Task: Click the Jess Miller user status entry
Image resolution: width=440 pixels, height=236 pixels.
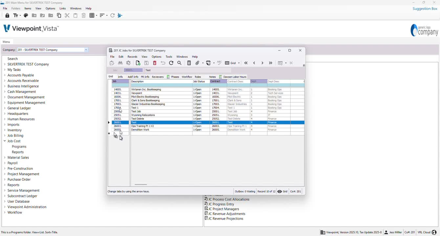Action: 393,232
